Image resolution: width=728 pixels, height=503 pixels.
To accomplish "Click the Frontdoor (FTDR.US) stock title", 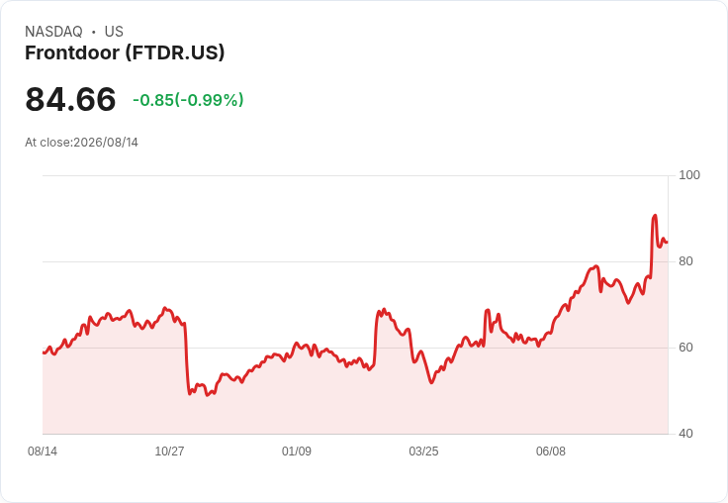I will point(125,53).
